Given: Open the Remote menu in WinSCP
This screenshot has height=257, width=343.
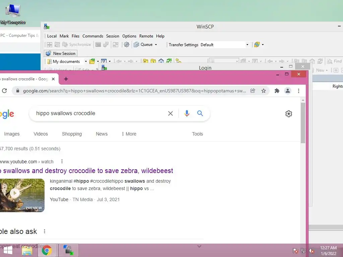Looking at the screenshot, I should (x=146, y=36).
